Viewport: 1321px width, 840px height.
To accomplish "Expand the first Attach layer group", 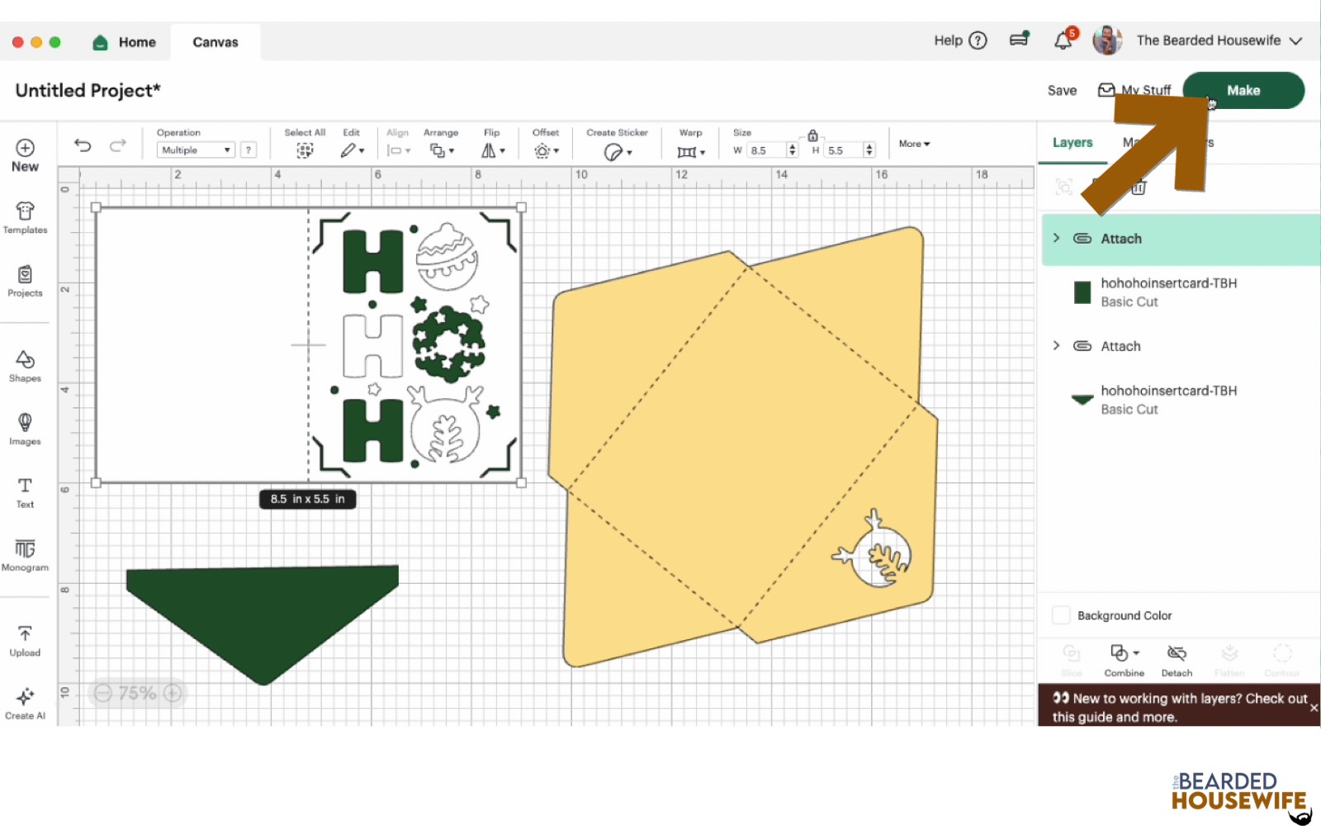I will (x=1056, y=238).
